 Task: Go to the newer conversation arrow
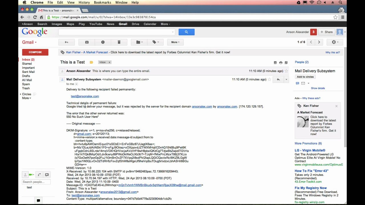[x=311, y=42]
